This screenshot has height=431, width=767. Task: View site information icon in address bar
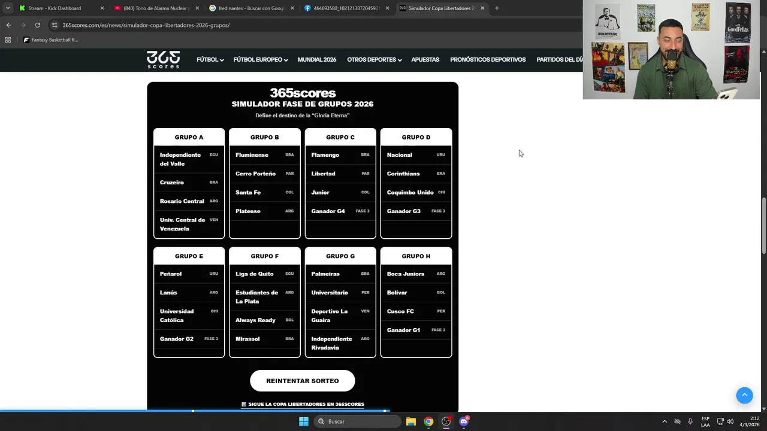tap(55, 25)
